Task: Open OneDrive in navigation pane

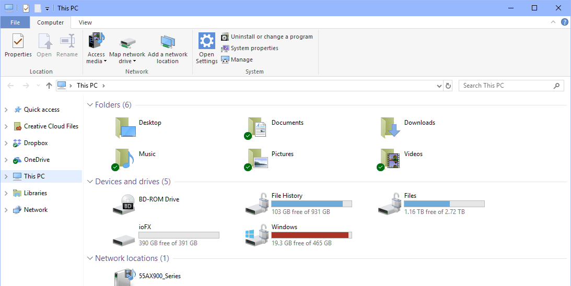Action: [37, 160]
